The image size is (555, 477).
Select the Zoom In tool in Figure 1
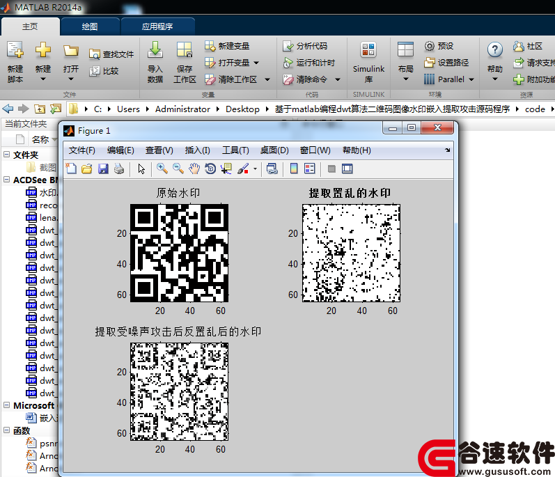tap(162, 169)
